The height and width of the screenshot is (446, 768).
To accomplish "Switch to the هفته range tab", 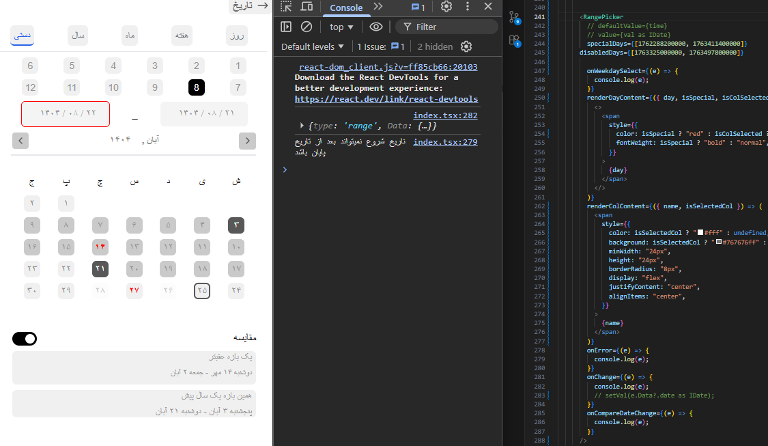I will [x=182, y=36].
